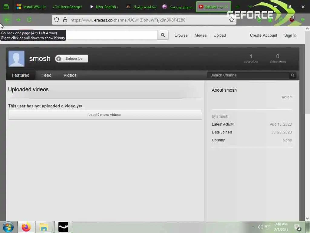Click the page vertical scrollbar thumb
Screen dimensions: 310x233
307,72
